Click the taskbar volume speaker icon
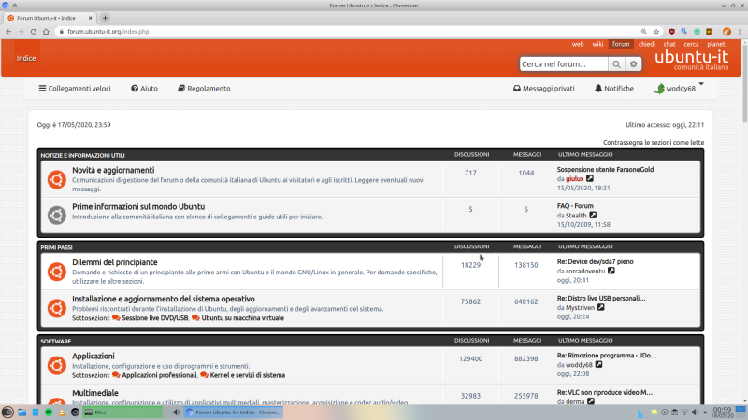 tap(695, 413)
